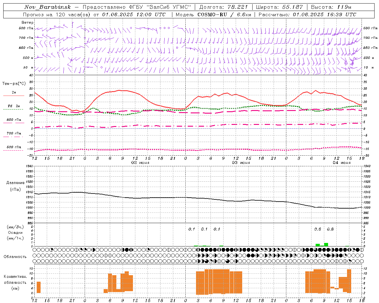Screen dimensions: 379x303
Task: Click the Облачность cloud cover row label
Action: (x=15, y=257)
